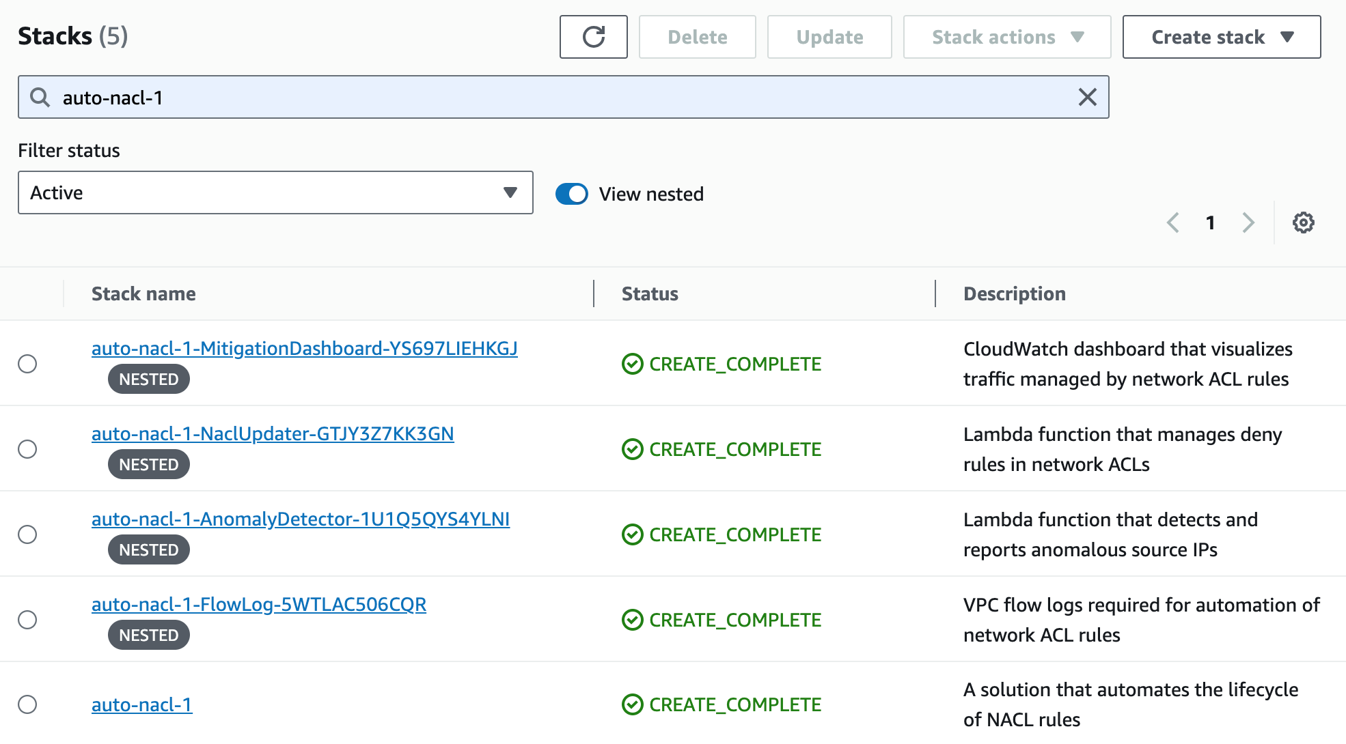Click the Delete button
This screenshot has height=744, width=1346.
point(698,37)
